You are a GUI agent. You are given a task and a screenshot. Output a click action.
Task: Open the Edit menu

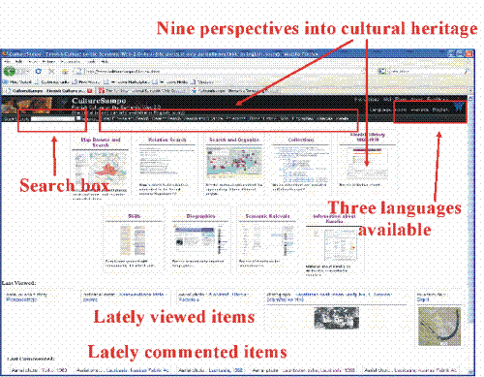tap(18, 61)
